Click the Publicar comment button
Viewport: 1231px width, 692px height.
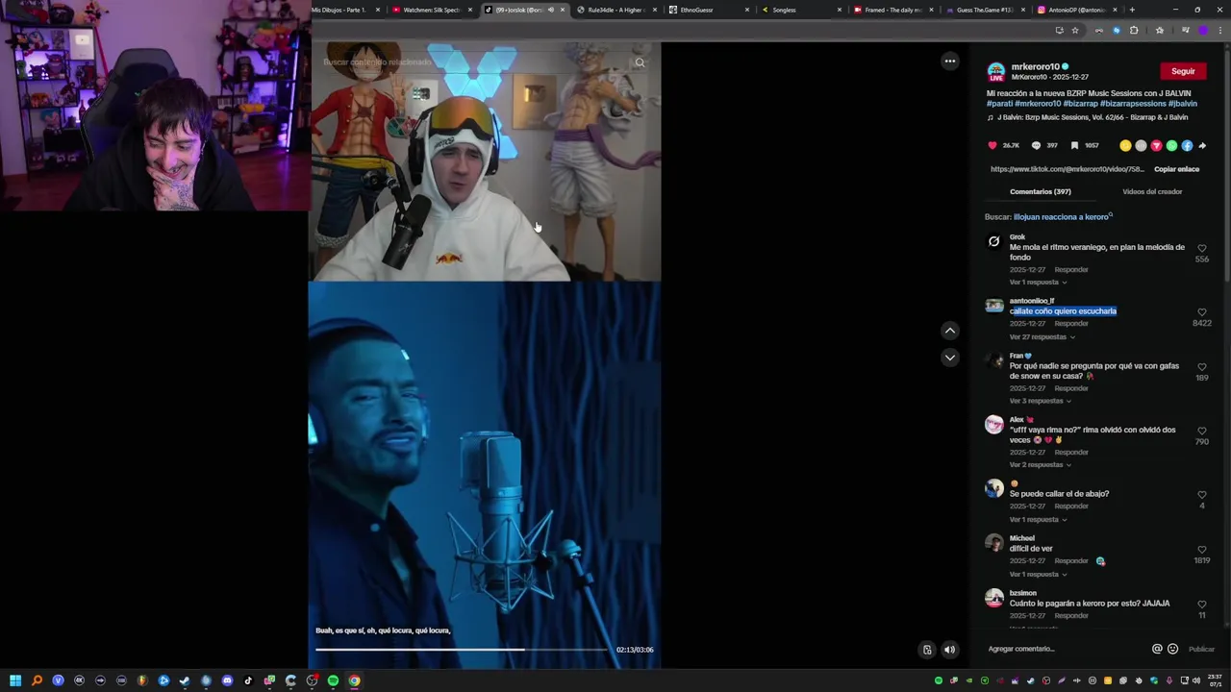[x=1201, y=649]
